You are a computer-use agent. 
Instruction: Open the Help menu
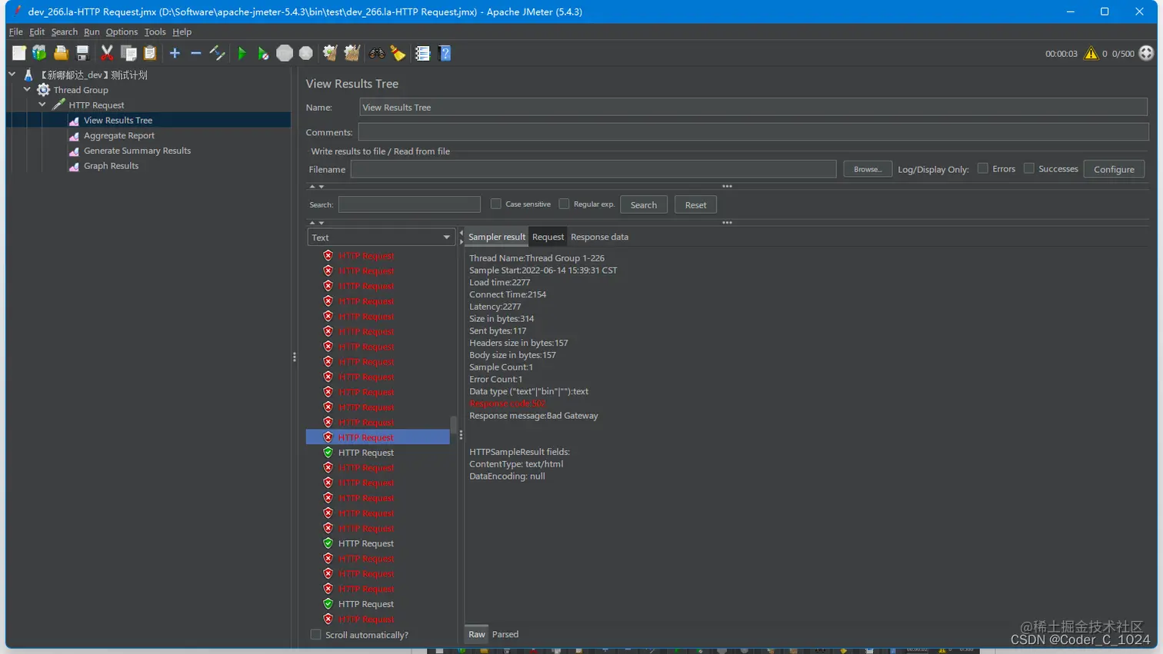coord(182,32)
